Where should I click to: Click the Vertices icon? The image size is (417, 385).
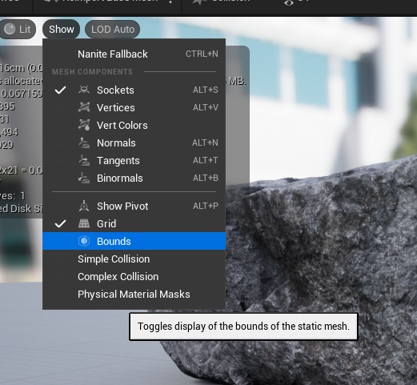click(84, 107)
